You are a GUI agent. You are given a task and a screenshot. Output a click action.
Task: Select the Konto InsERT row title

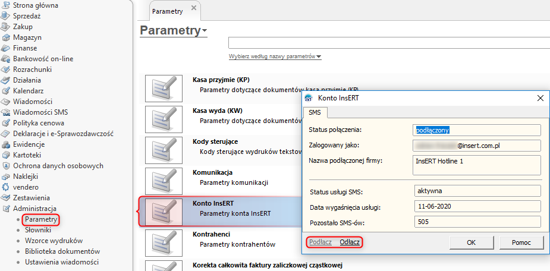tap(213, 203)
